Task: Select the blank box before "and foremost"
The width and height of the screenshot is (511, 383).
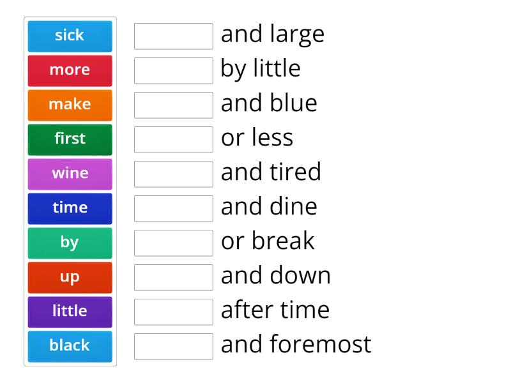Action: point(173,346)
